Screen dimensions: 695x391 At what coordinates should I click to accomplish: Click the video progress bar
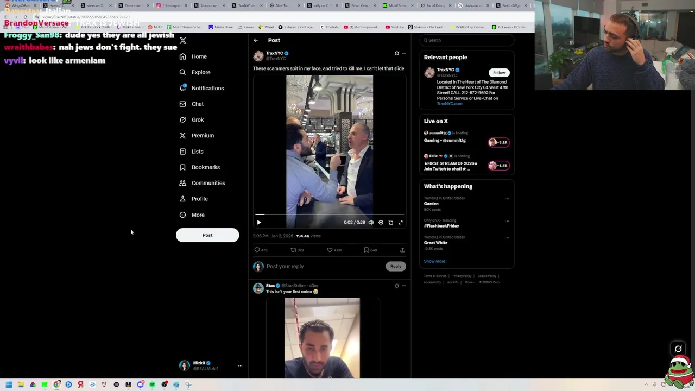coord(330,215)
